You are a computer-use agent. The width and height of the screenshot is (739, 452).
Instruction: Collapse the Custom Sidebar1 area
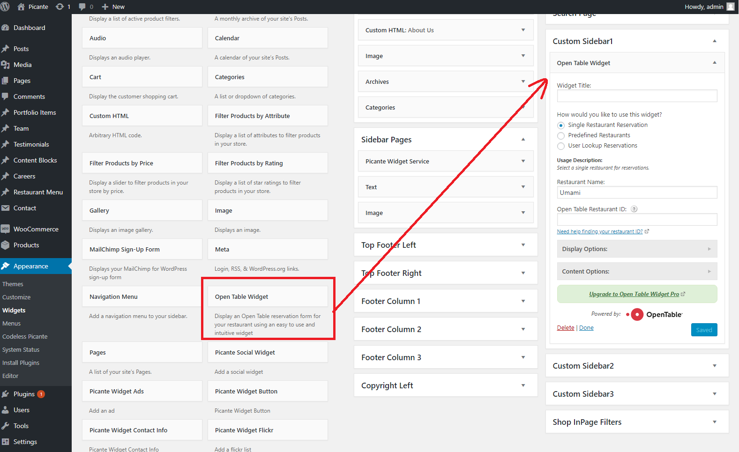714,41
